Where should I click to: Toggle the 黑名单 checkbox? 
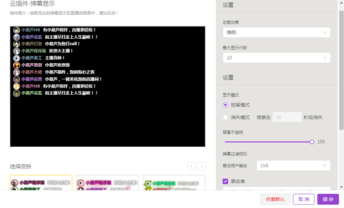point(225,182)
